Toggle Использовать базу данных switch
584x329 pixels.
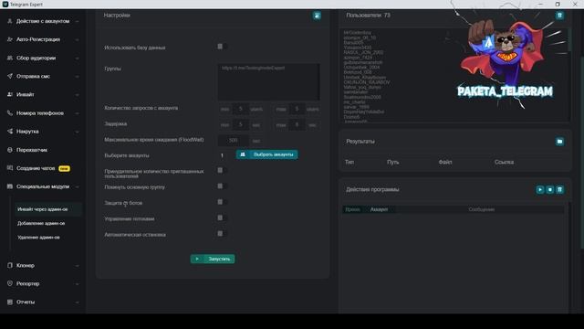(222, 47)
